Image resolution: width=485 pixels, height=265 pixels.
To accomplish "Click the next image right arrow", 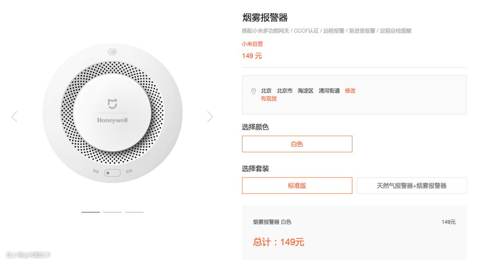I will point(210,117).
